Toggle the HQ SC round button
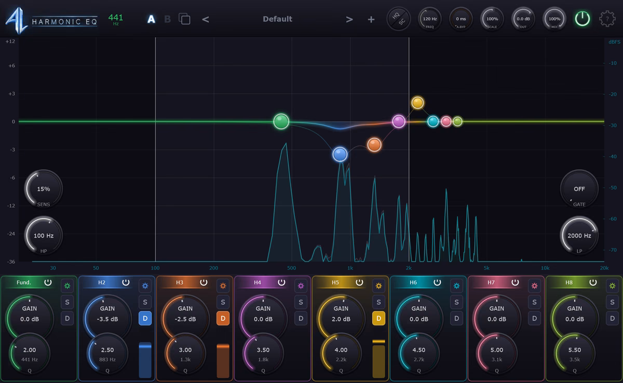This screenshot has height=383, width=623. tap(399, 19)
